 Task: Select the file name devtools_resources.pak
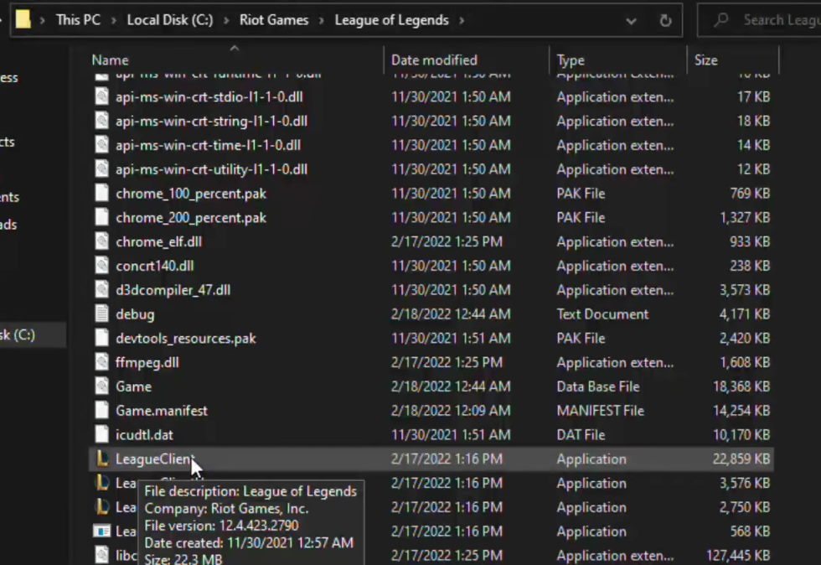pyautogui.click(x=186, y=338)
